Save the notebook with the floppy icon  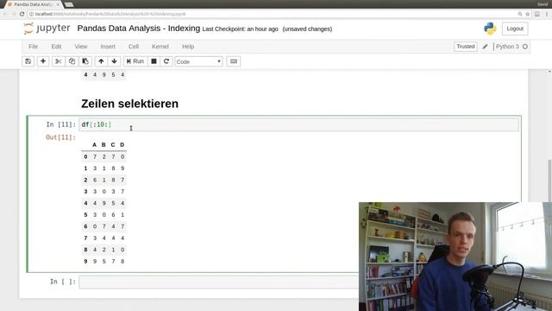point(28,61)
